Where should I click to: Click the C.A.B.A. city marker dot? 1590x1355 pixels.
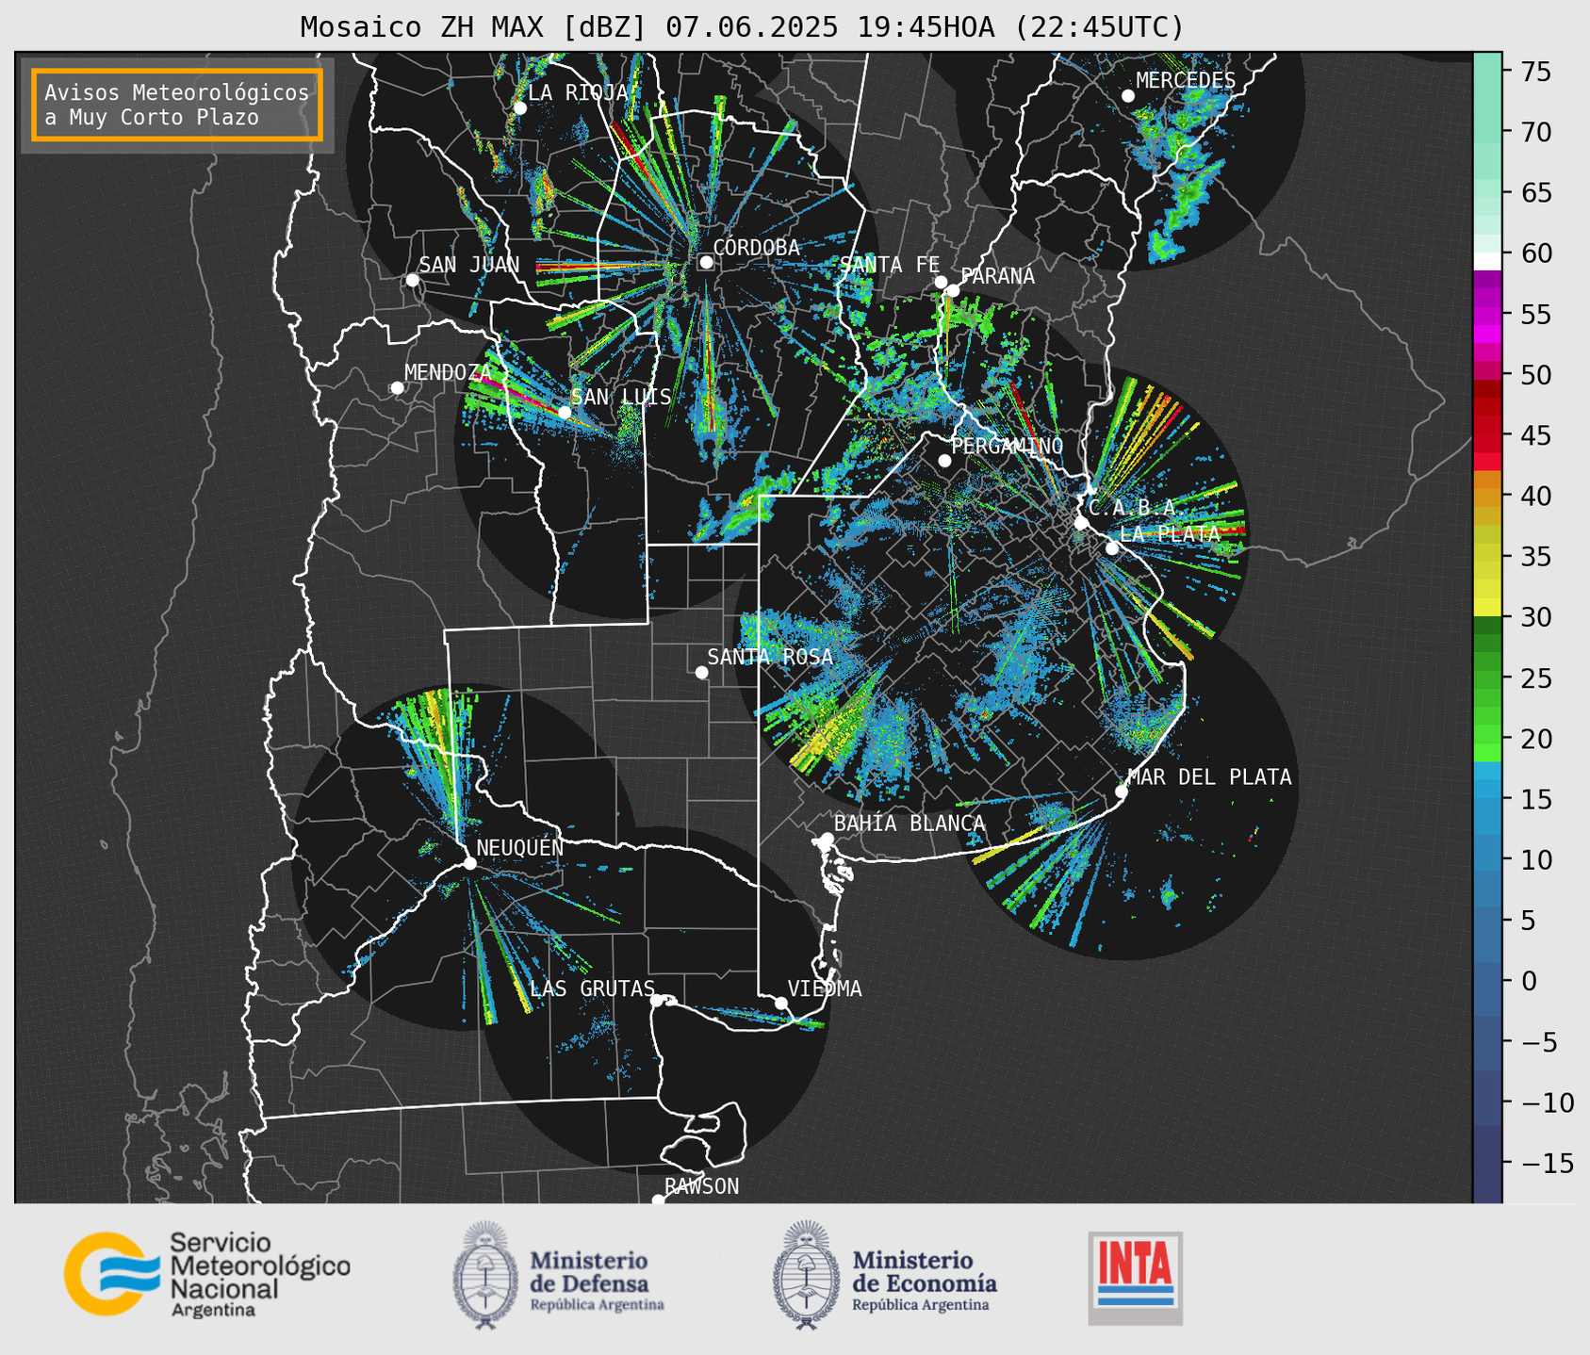1081,523
